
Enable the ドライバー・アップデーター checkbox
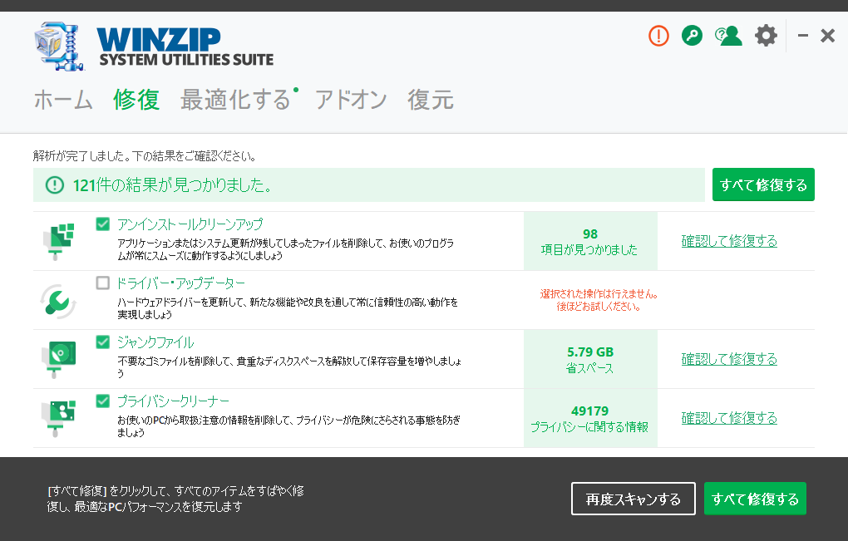coord(103,283)
